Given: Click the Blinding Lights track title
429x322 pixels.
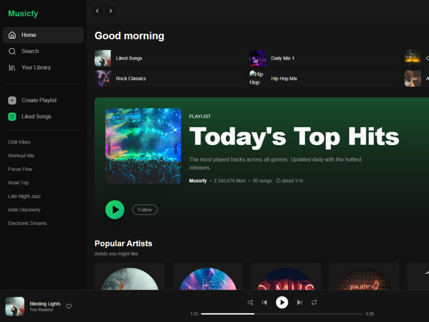Looking at the screenshot, I should point(45,304).
